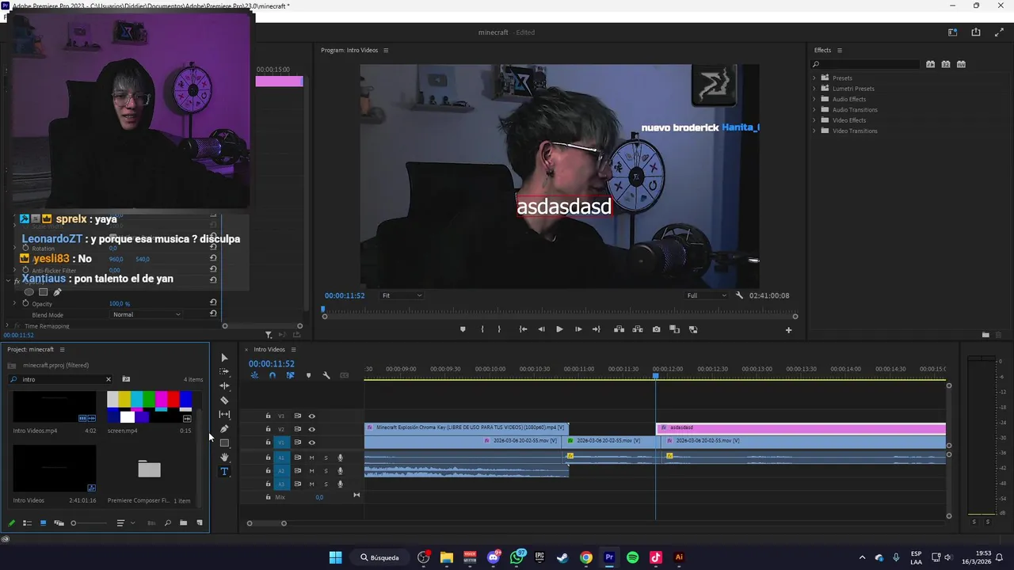Open the Fit zoom level dropdown
This screenshot has height=570, width=1014.
[402, 295]
